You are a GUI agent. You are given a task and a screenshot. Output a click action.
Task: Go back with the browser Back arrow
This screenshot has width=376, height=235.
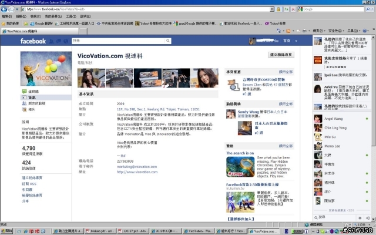pos(4,9)
